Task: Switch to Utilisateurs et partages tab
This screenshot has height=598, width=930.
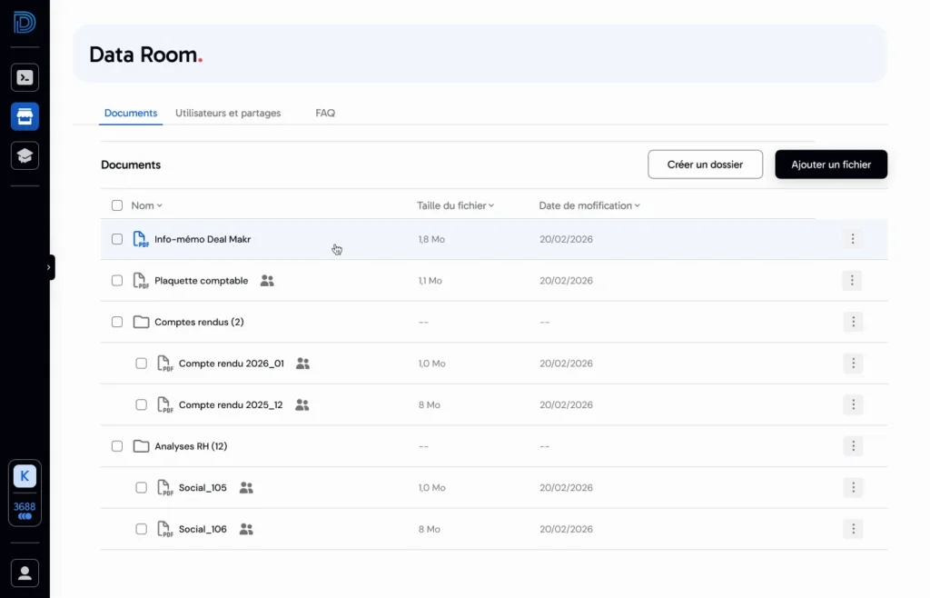Action: (228, 114)
